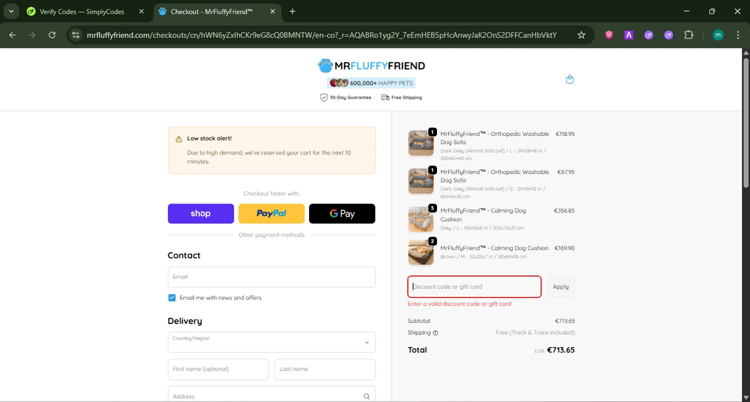The height and width of the screenshot is (402, 750).
Task: Open the Chrome profile avatar
Action: point(718,35)
